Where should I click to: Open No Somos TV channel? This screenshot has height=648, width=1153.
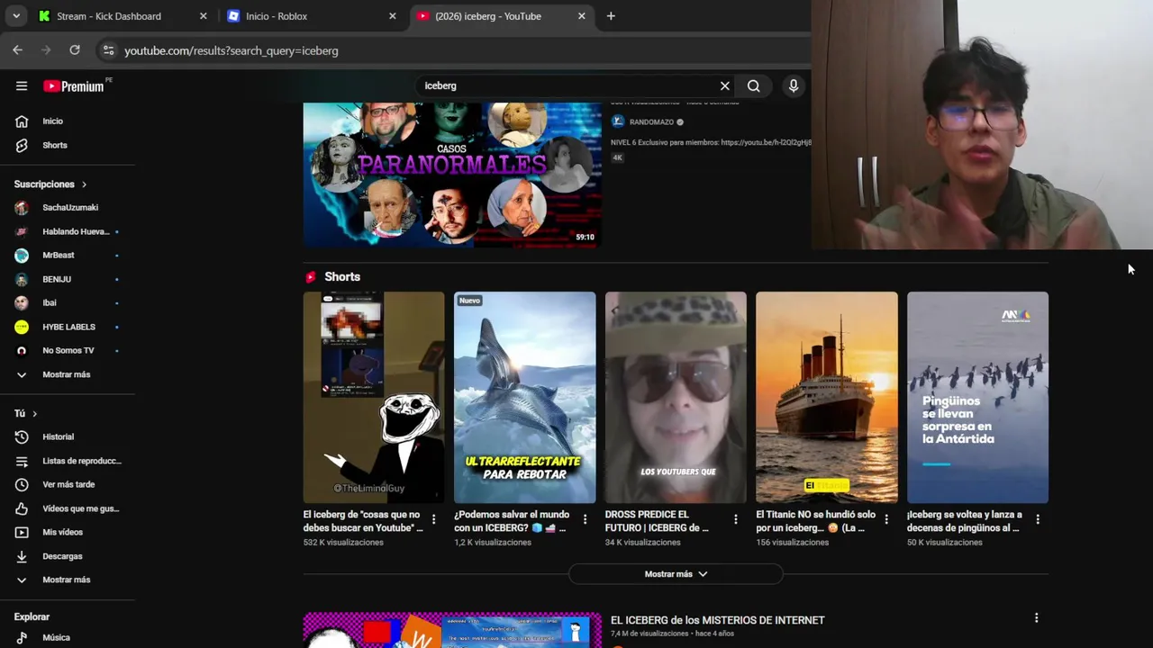[x=68, y=350]
